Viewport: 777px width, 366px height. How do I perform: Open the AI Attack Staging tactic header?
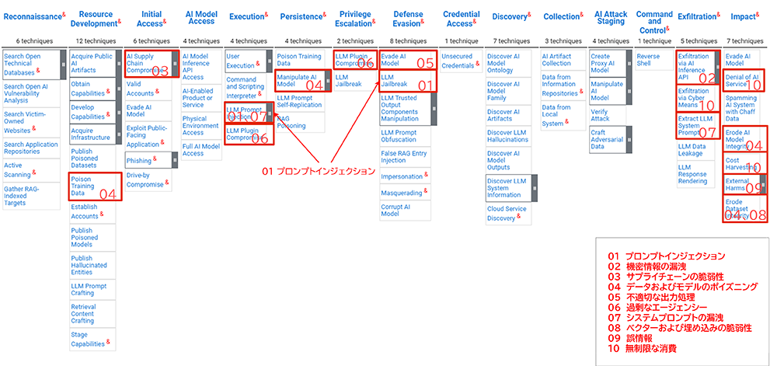(611, 19)
